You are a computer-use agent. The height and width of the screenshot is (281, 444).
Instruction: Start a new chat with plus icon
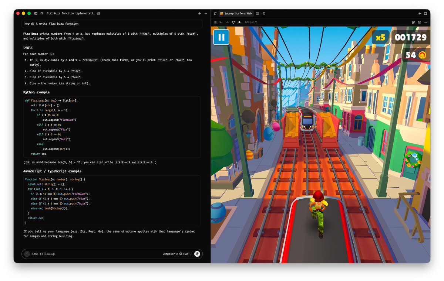[200, 13]
